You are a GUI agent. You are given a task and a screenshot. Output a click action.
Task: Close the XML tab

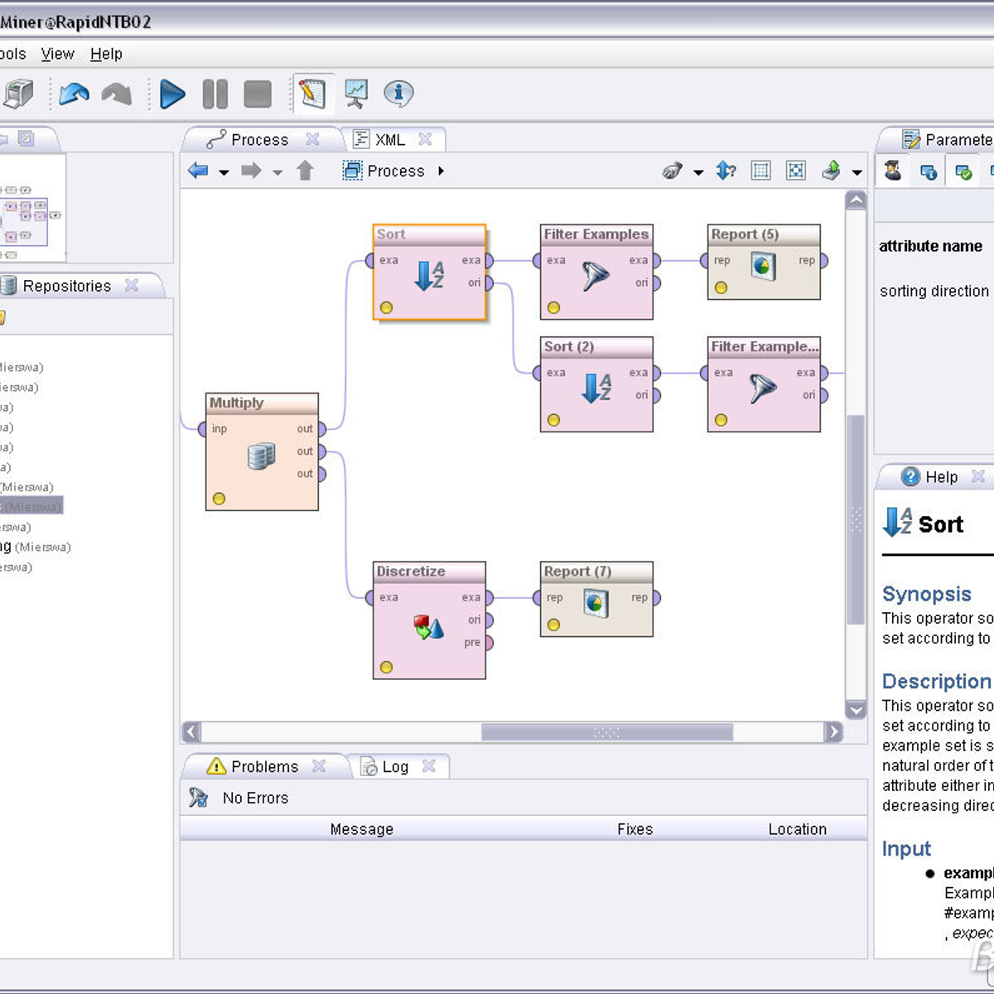point(425,139)
